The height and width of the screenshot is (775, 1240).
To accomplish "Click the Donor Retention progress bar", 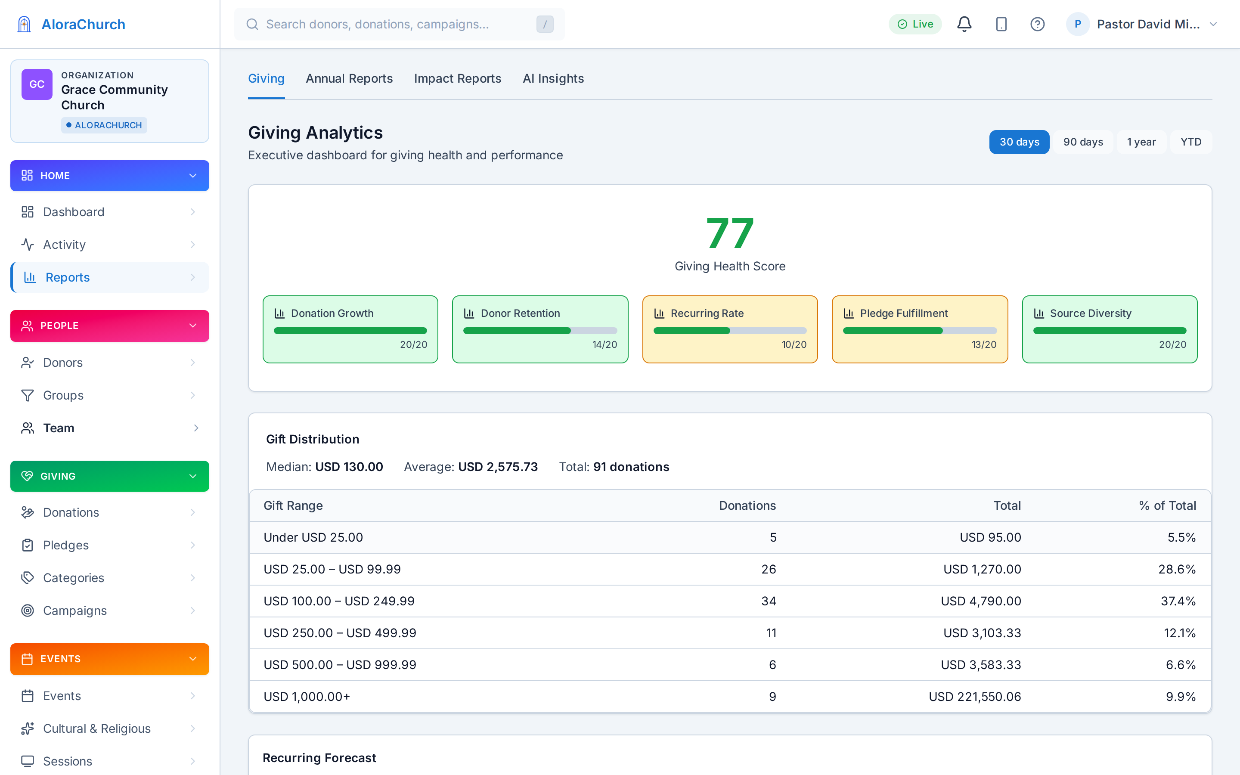I will pos(540,331).
